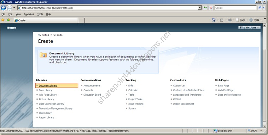Open the File menu

click(3, 14)
